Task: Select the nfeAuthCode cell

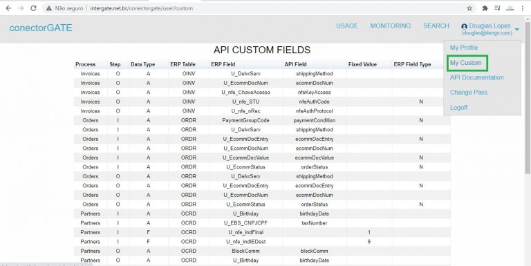Action: pyautogui.click(x=315, y=102)
